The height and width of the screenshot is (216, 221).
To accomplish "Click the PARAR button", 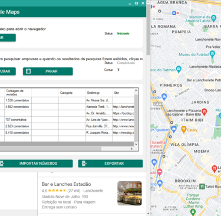I will point(48,71).
